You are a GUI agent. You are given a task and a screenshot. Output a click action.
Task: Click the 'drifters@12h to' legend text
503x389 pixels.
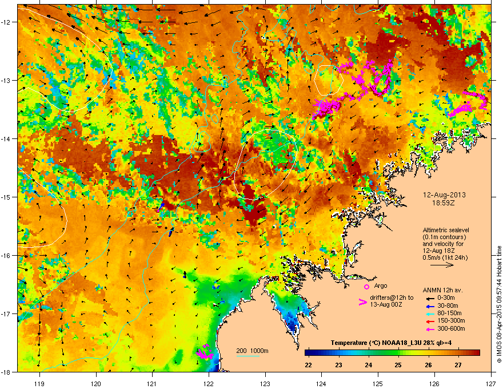[x=392, y=298]
